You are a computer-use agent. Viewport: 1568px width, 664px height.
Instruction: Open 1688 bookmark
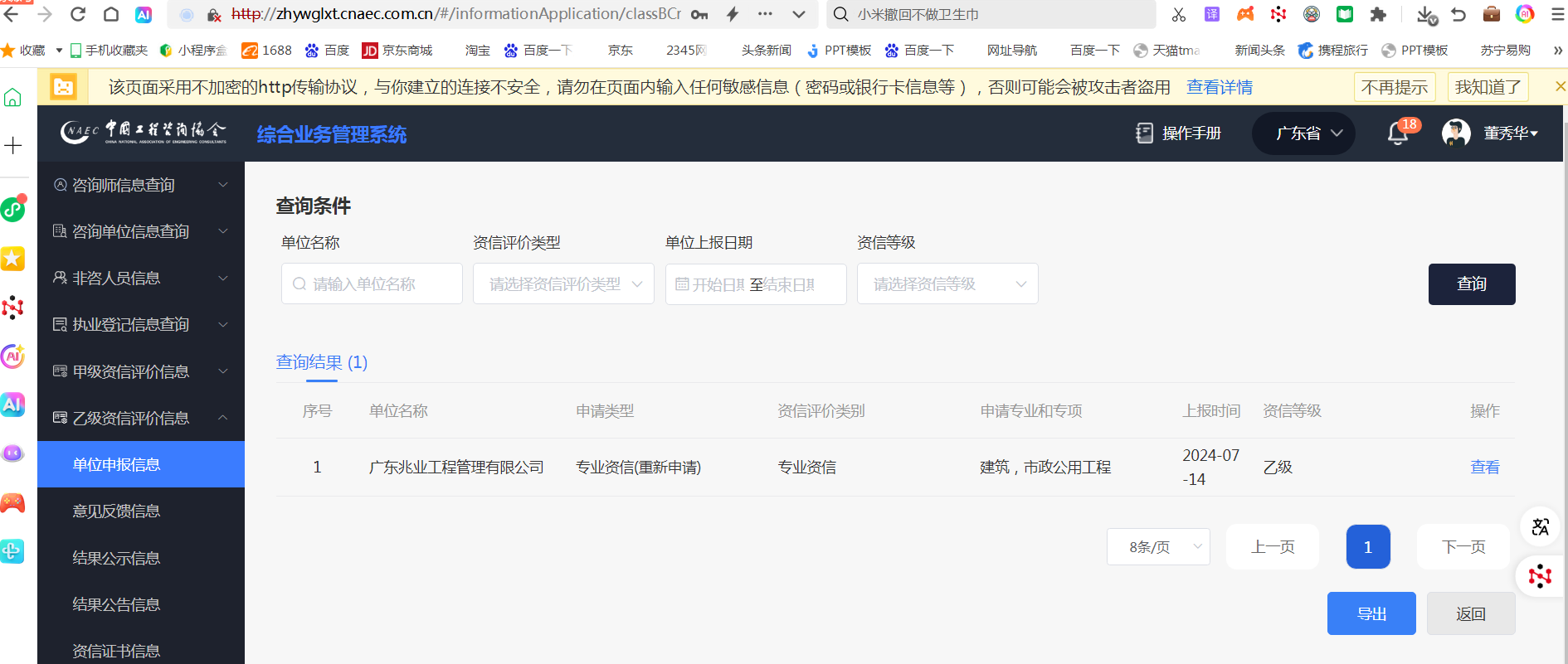point(266,51)
